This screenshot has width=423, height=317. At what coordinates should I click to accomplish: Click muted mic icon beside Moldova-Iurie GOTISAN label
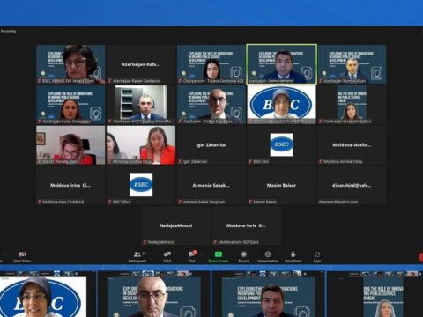pos(215,242)
